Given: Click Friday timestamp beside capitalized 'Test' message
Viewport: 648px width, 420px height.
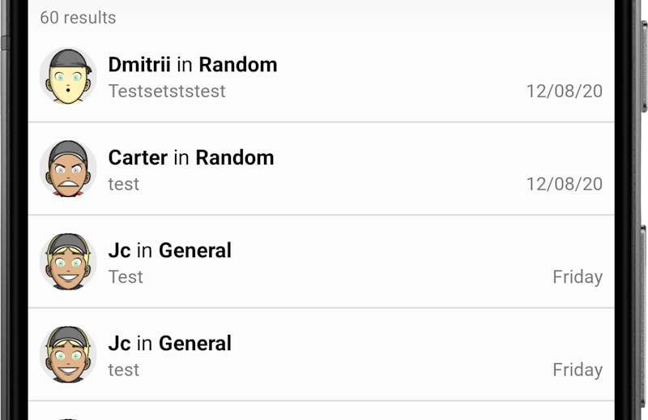Looking at the screenshot, I should [578, 276].
